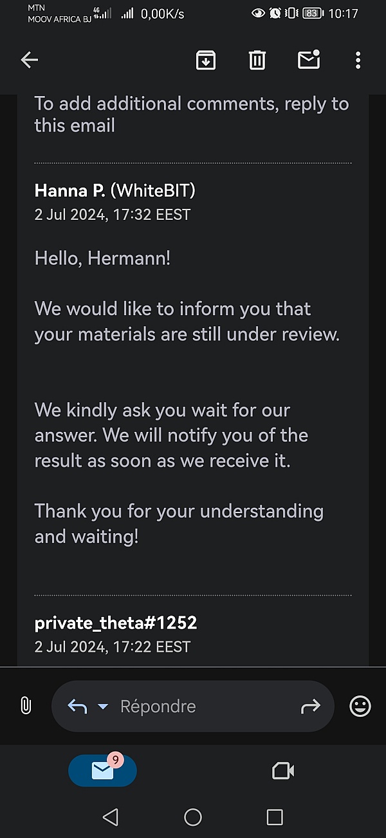The width and height of the screenshot is (386, 838).
Task: Switch to the Meet video tab
Action: point(283,771)
